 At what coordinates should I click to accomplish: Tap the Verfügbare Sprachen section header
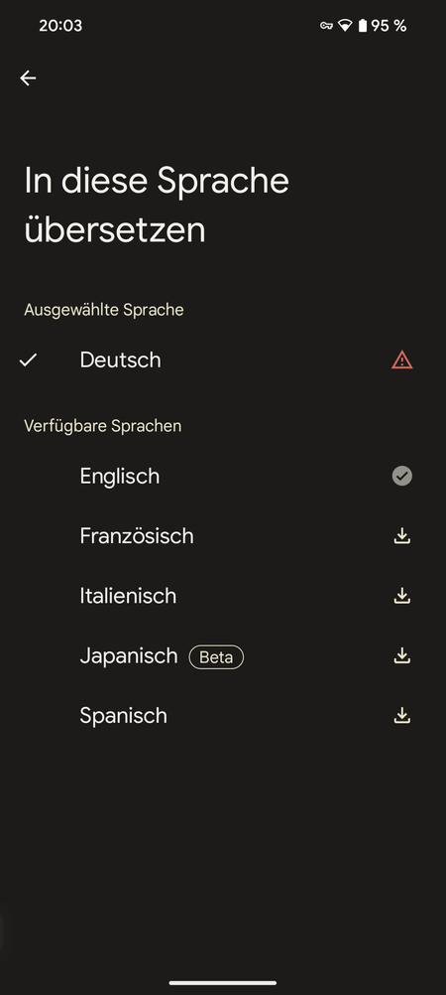pos(103,426)
